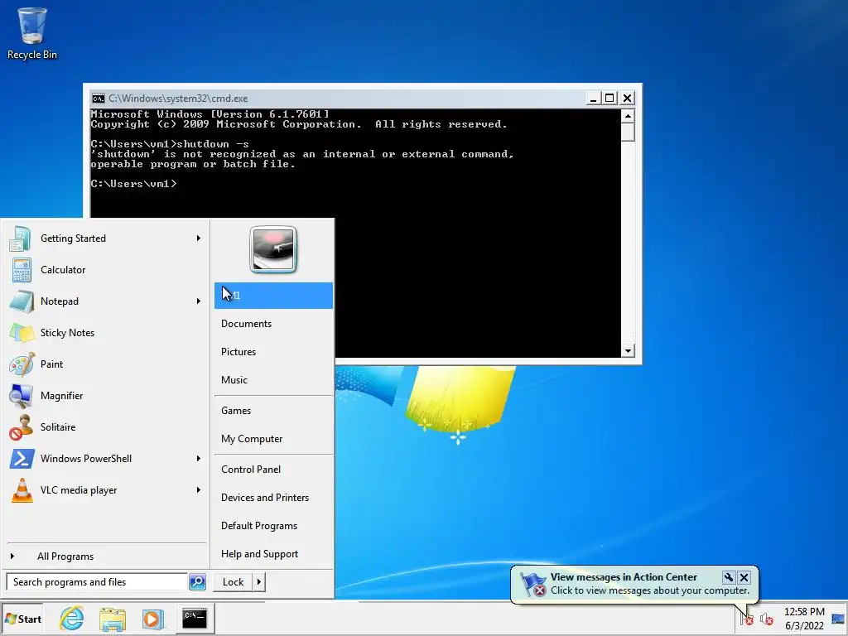Click the cmd window title icon
This screenshot has height=636, width=848.
(98, 99)
